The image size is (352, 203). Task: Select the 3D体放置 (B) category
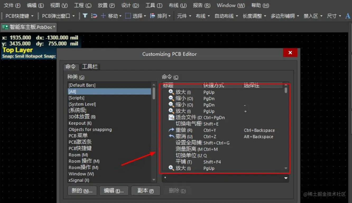pos(109,117)
